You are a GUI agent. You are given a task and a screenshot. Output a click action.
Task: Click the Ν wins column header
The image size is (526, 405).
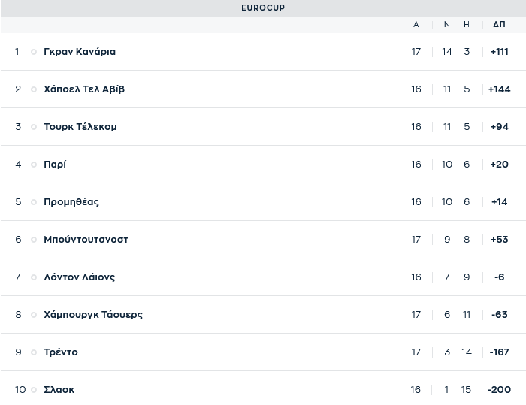coord(447,25)
